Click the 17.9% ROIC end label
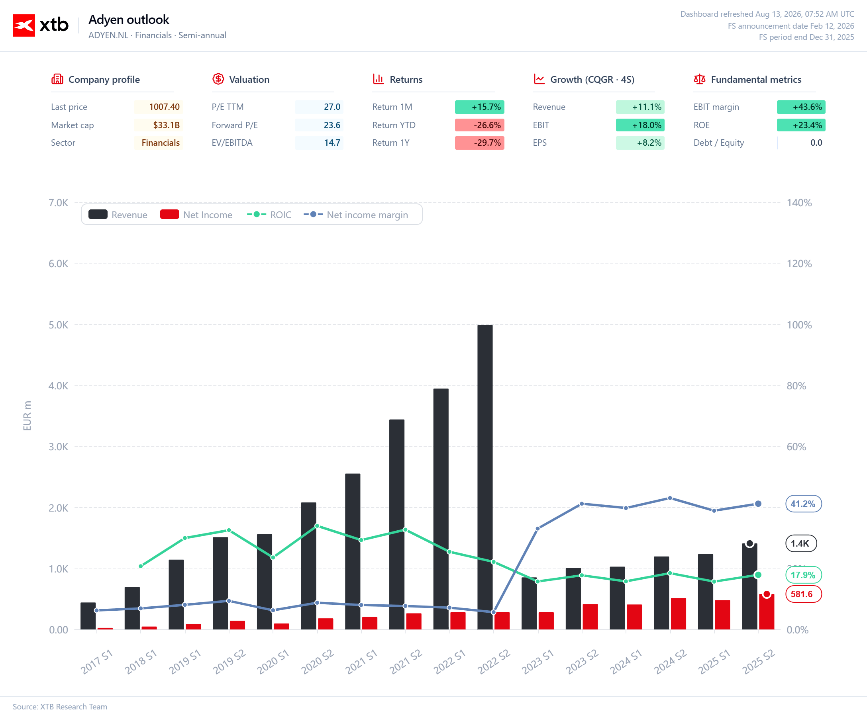 pos(803,575)
